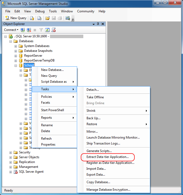Screen dimensions: 183x195
Task: Open the Script Database as submenu
Action: pos(54,82)
